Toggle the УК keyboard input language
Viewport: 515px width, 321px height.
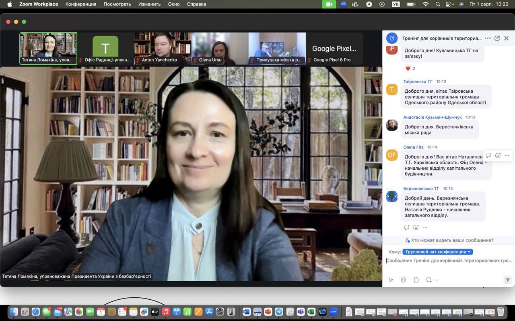point(396,4)
